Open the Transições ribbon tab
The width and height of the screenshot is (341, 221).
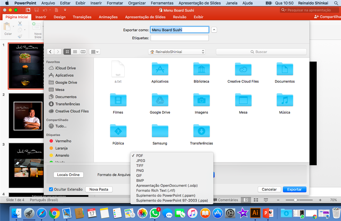point(82,17)
